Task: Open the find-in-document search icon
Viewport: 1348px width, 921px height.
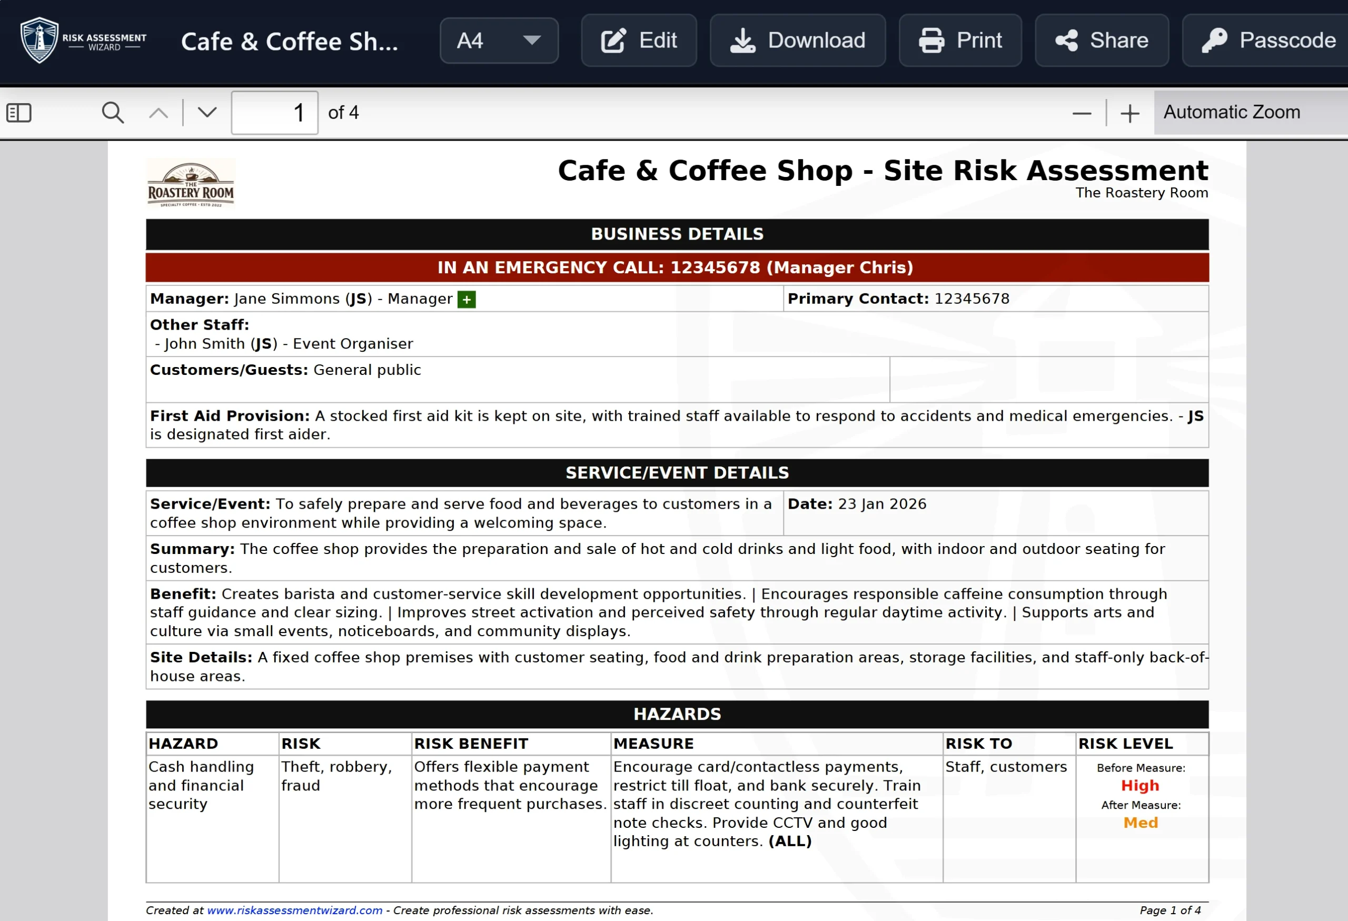Action: (x=113, y=113)
